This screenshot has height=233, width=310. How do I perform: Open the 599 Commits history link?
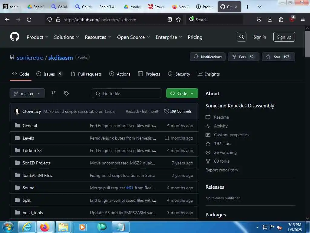(178, 111)
